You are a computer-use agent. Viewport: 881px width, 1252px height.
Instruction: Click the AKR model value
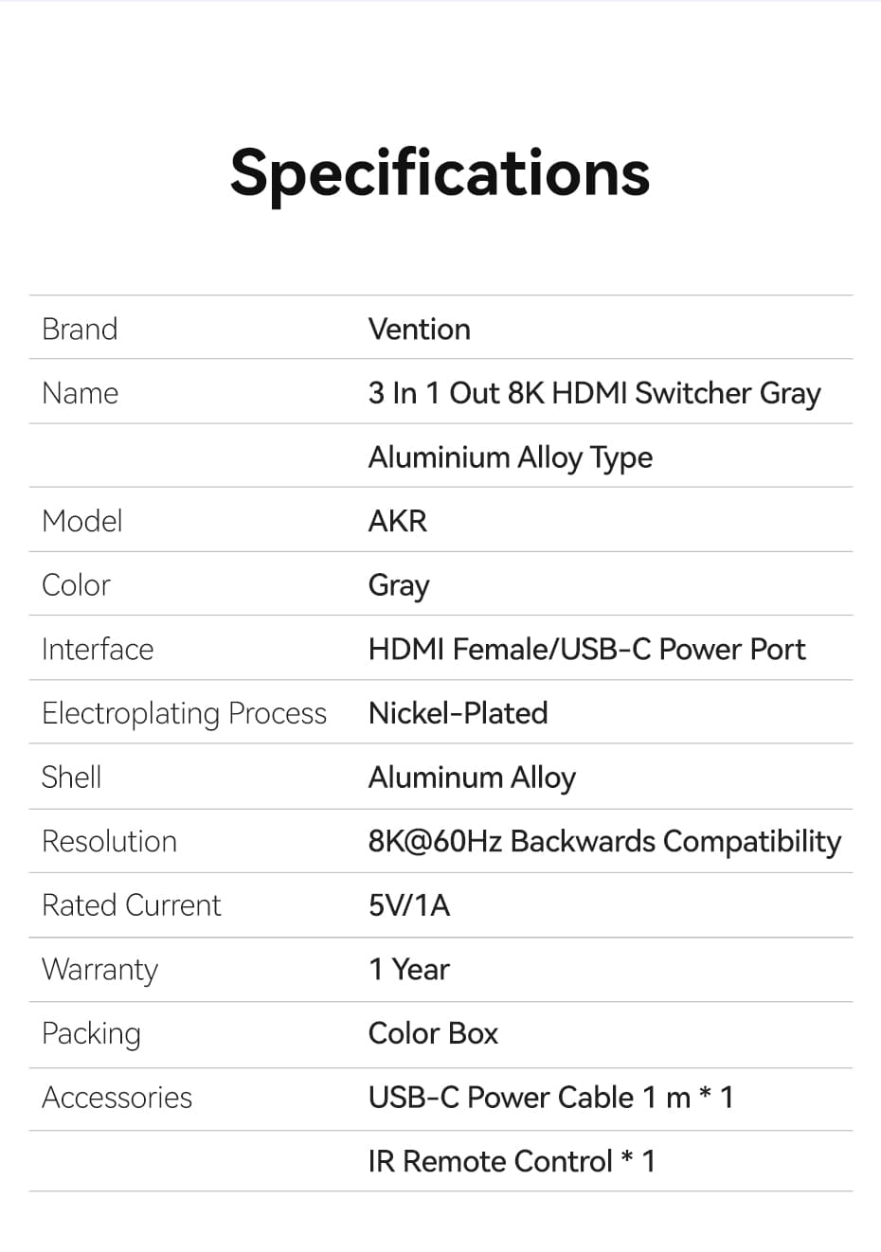398,521
